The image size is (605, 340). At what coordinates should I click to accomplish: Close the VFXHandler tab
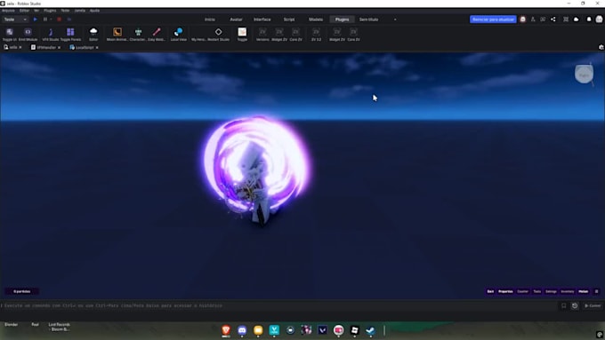(59, 47)
